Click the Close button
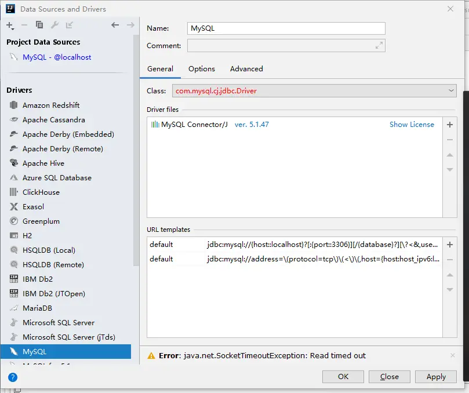 click(390, 377)
